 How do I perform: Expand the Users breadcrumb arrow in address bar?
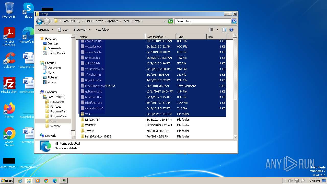pos(94,21)
